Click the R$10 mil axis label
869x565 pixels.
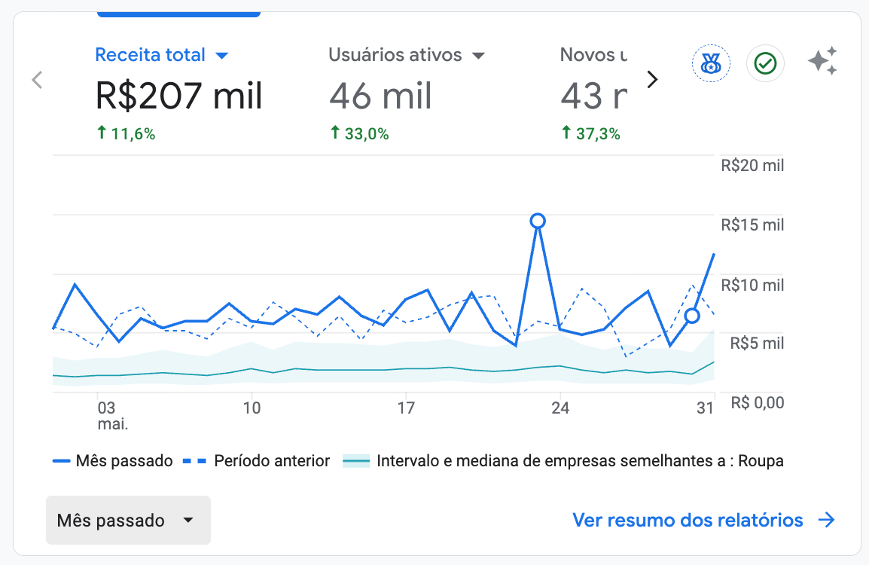[x=752, y=285]
